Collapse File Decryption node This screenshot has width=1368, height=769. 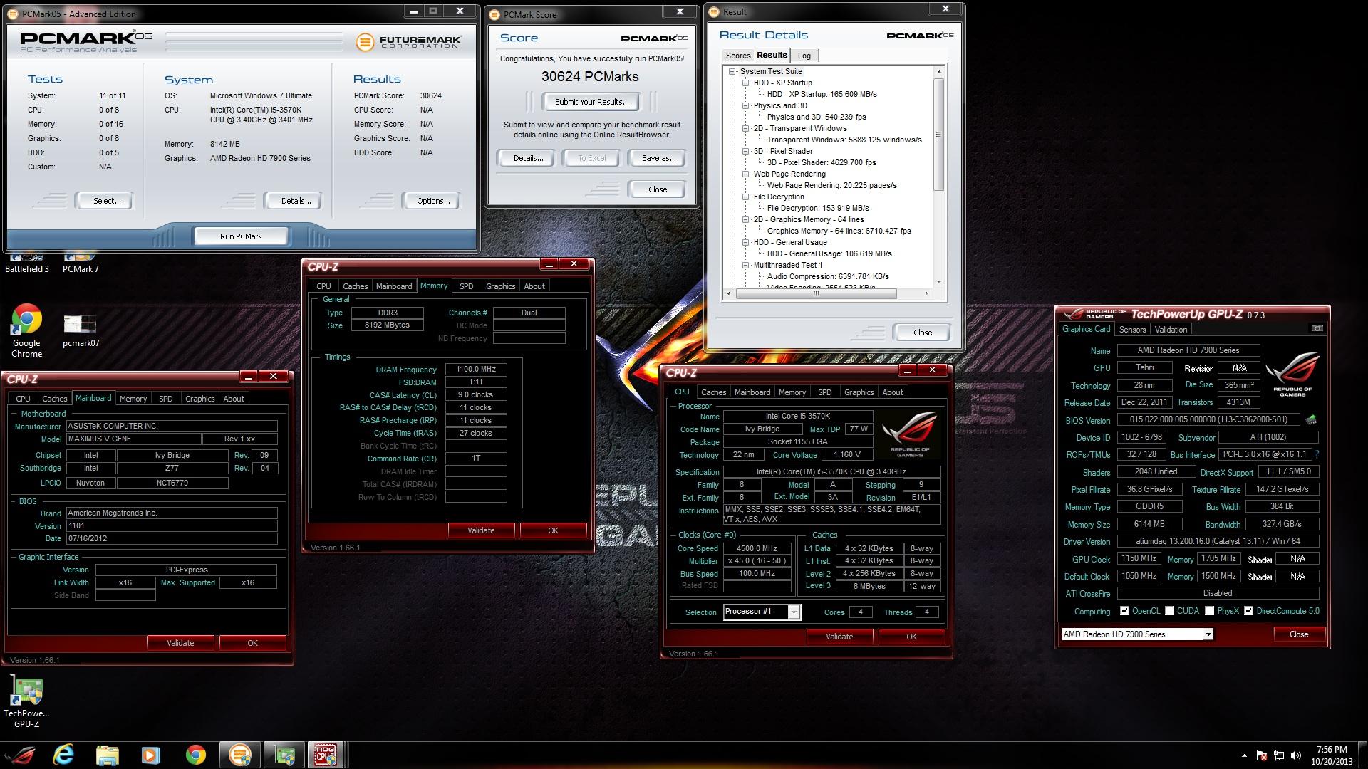[745, 197]
